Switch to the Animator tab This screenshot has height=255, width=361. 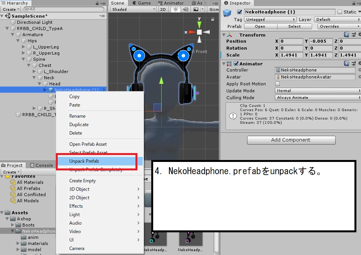(x=171, y=3)
